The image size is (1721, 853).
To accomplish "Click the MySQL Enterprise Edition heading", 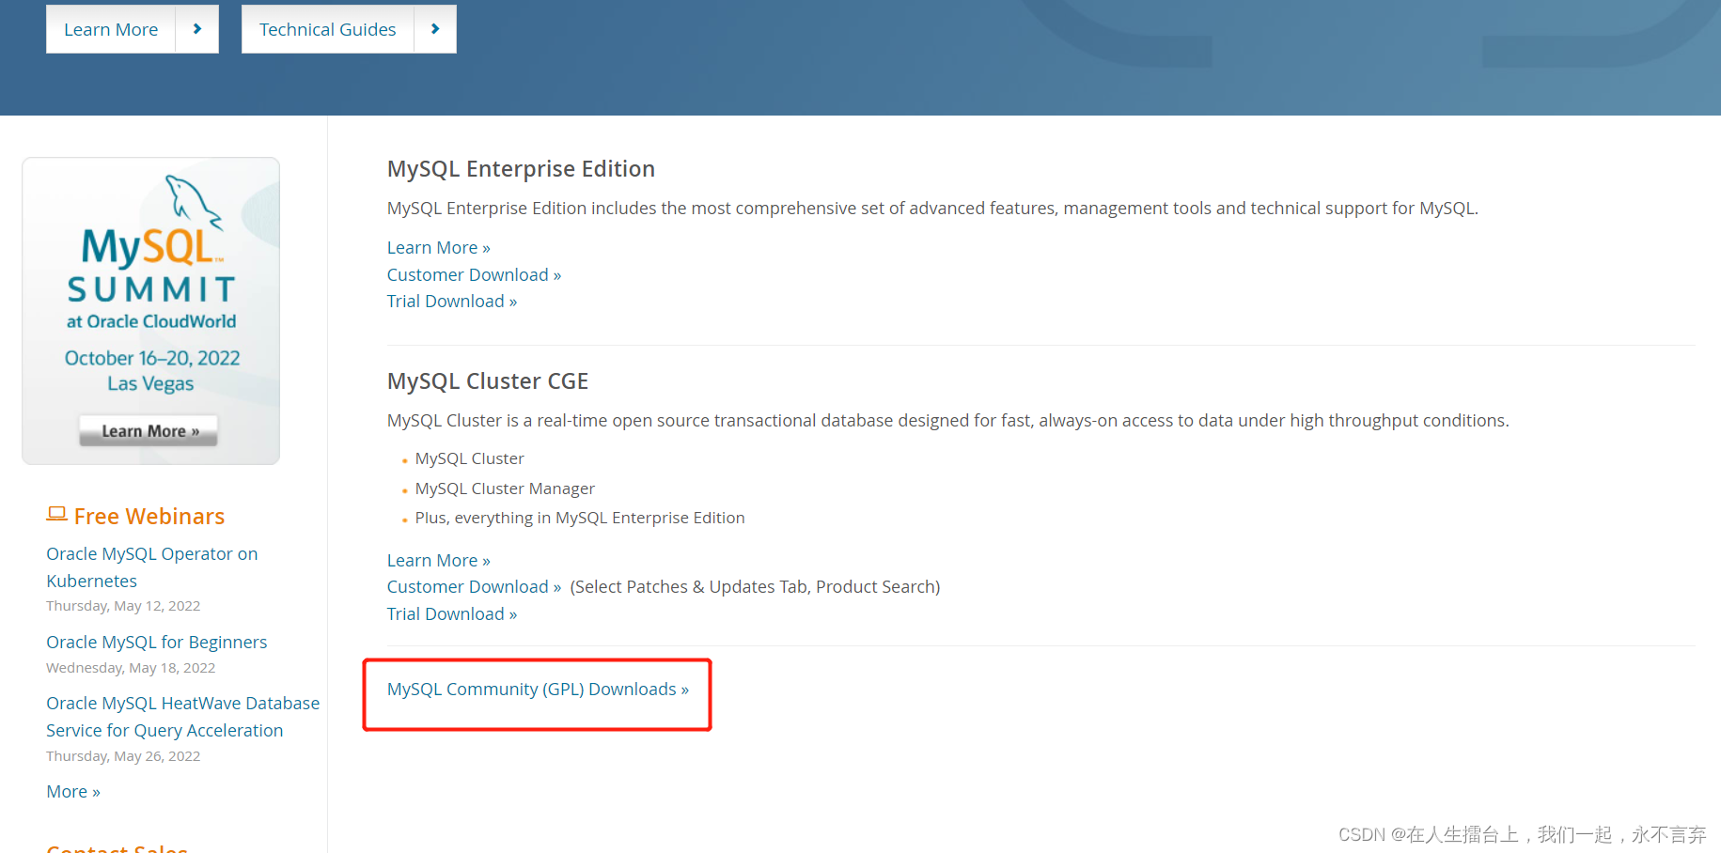I will [x=521, y=168].
